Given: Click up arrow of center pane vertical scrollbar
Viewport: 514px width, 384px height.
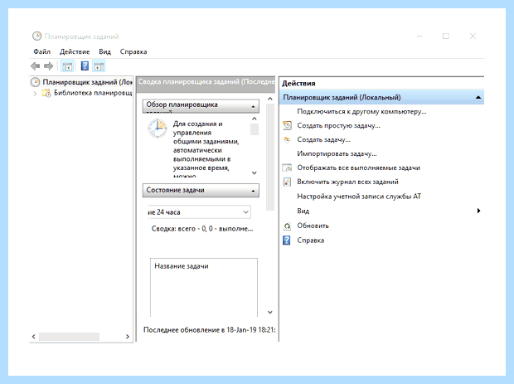Looking at the screenshot, I should point(269,99).
